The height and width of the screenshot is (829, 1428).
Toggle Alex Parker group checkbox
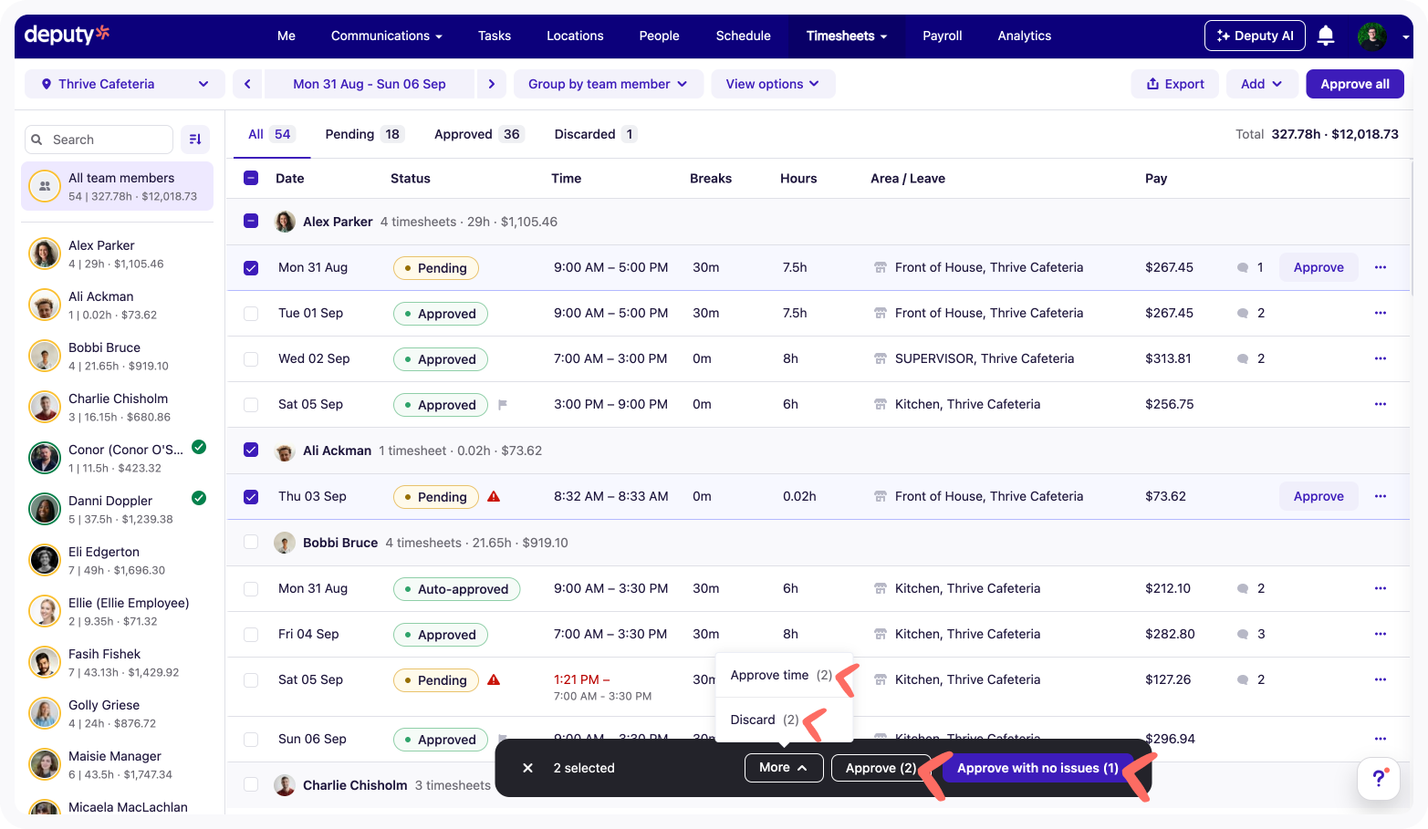click(251, 221)
